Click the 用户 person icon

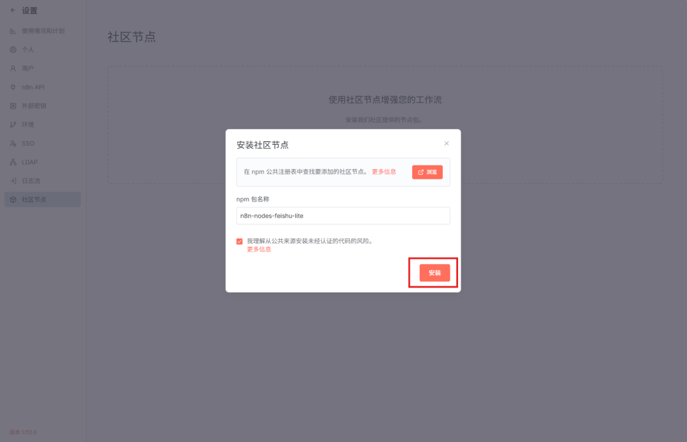pyautogui.click(x=13, y=68)
